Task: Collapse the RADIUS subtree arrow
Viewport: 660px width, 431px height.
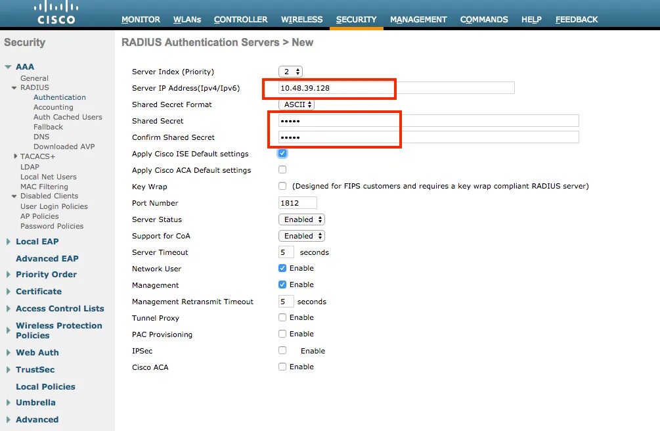Action: click(14, 87)
